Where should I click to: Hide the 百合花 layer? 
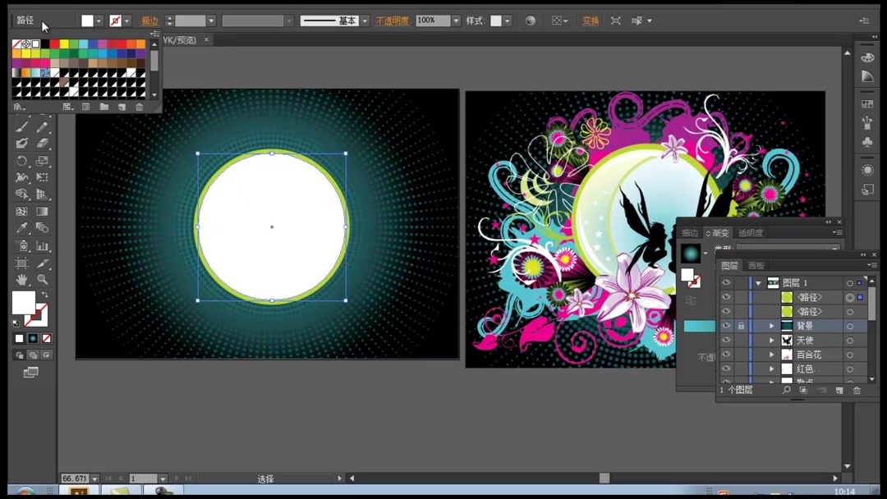(x=726, y=355)
